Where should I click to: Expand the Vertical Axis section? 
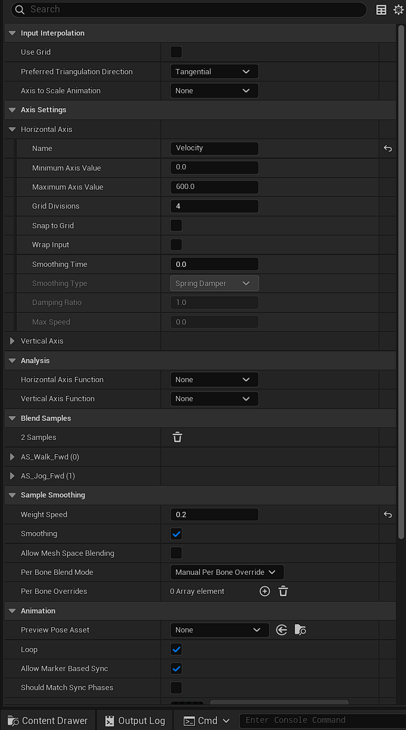(12, 341)
